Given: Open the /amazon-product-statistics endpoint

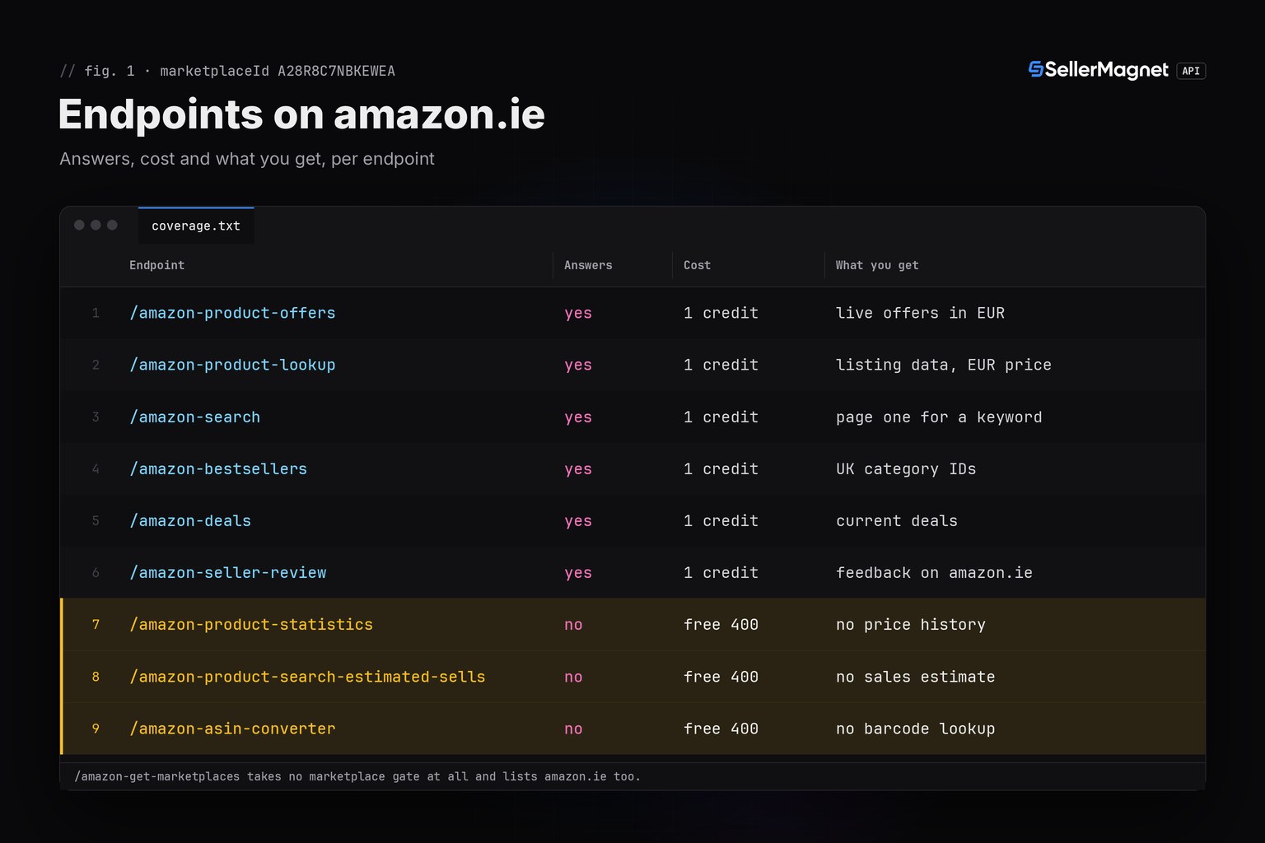Looking at the screenshot, I should pyautogui.click(x=251, y=625).
